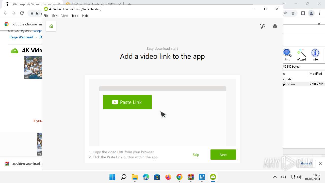
Task: Click the 'Add a video link to the app' heading
Action: pyautogui.click(x=162, y=56)
